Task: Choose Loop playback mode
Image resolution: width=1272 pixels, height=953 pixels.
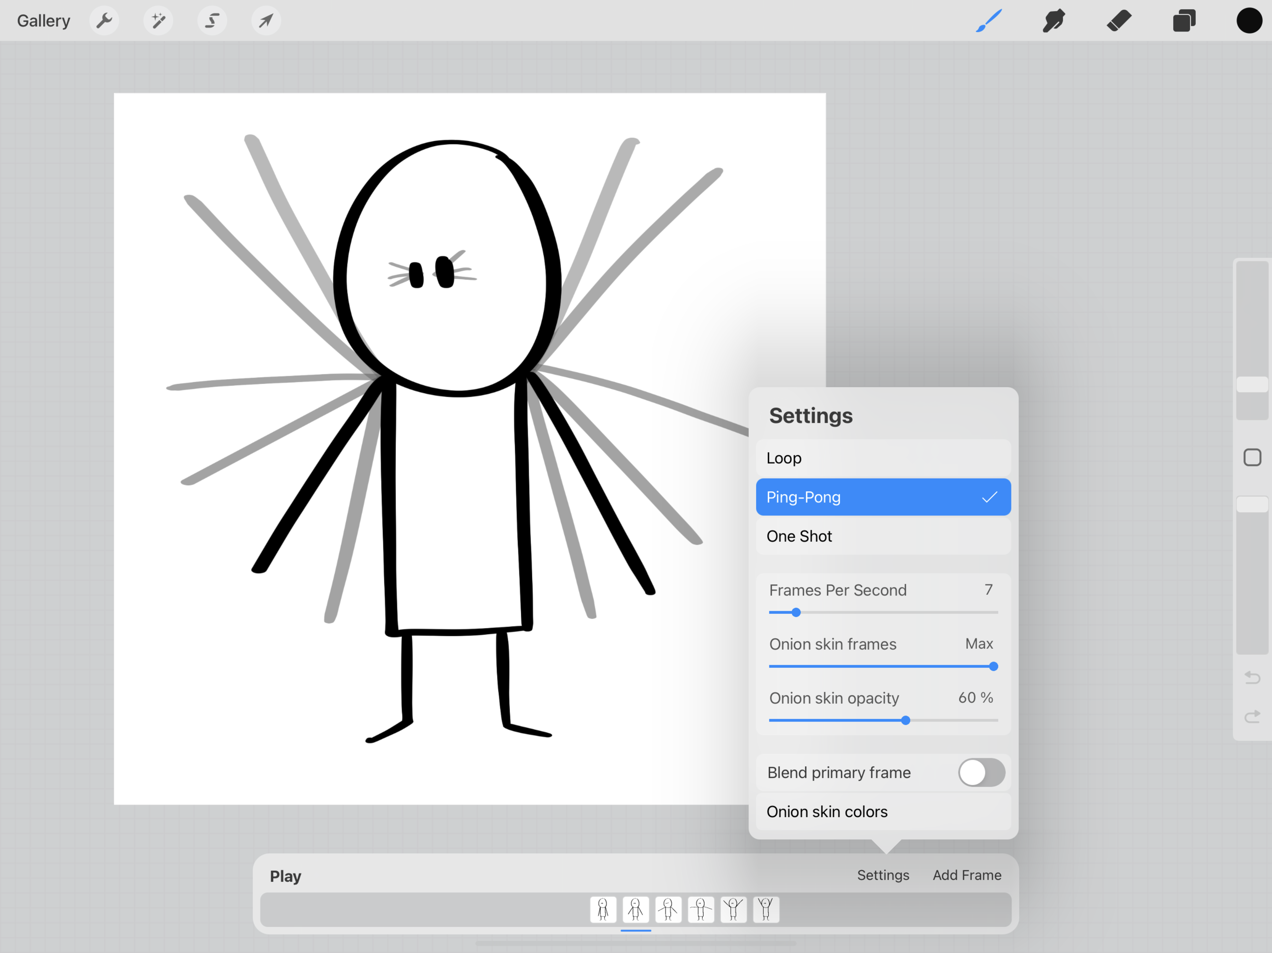Action: (883, 458)
